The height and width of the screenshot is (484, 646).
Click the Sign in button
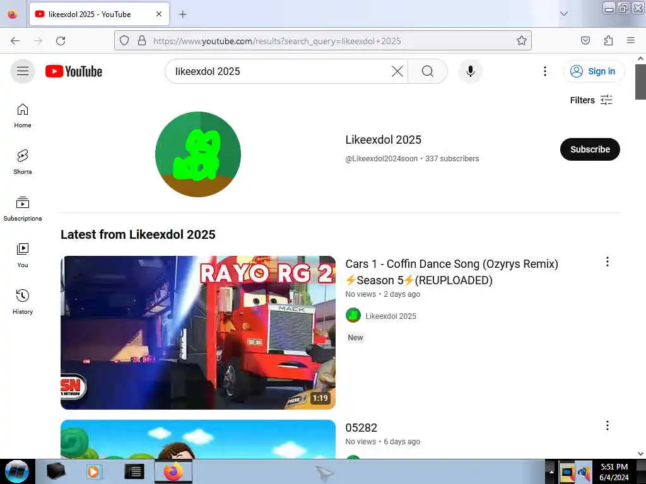coord(593,71)
